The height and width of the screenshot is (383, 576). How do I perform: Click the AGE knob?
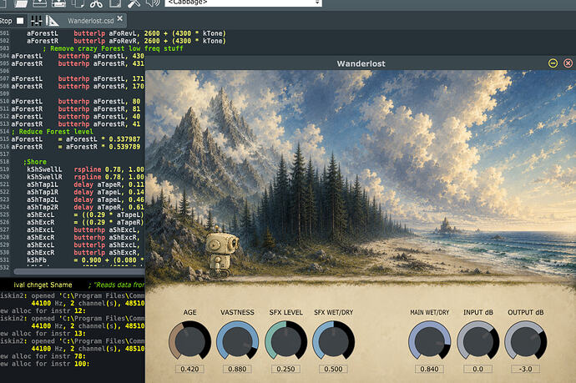190,340
